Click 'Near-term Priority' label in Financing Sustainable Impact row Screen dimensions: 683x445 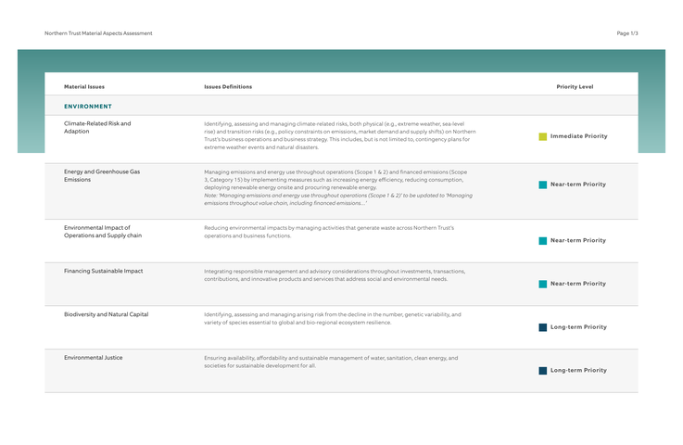[578, 284]
